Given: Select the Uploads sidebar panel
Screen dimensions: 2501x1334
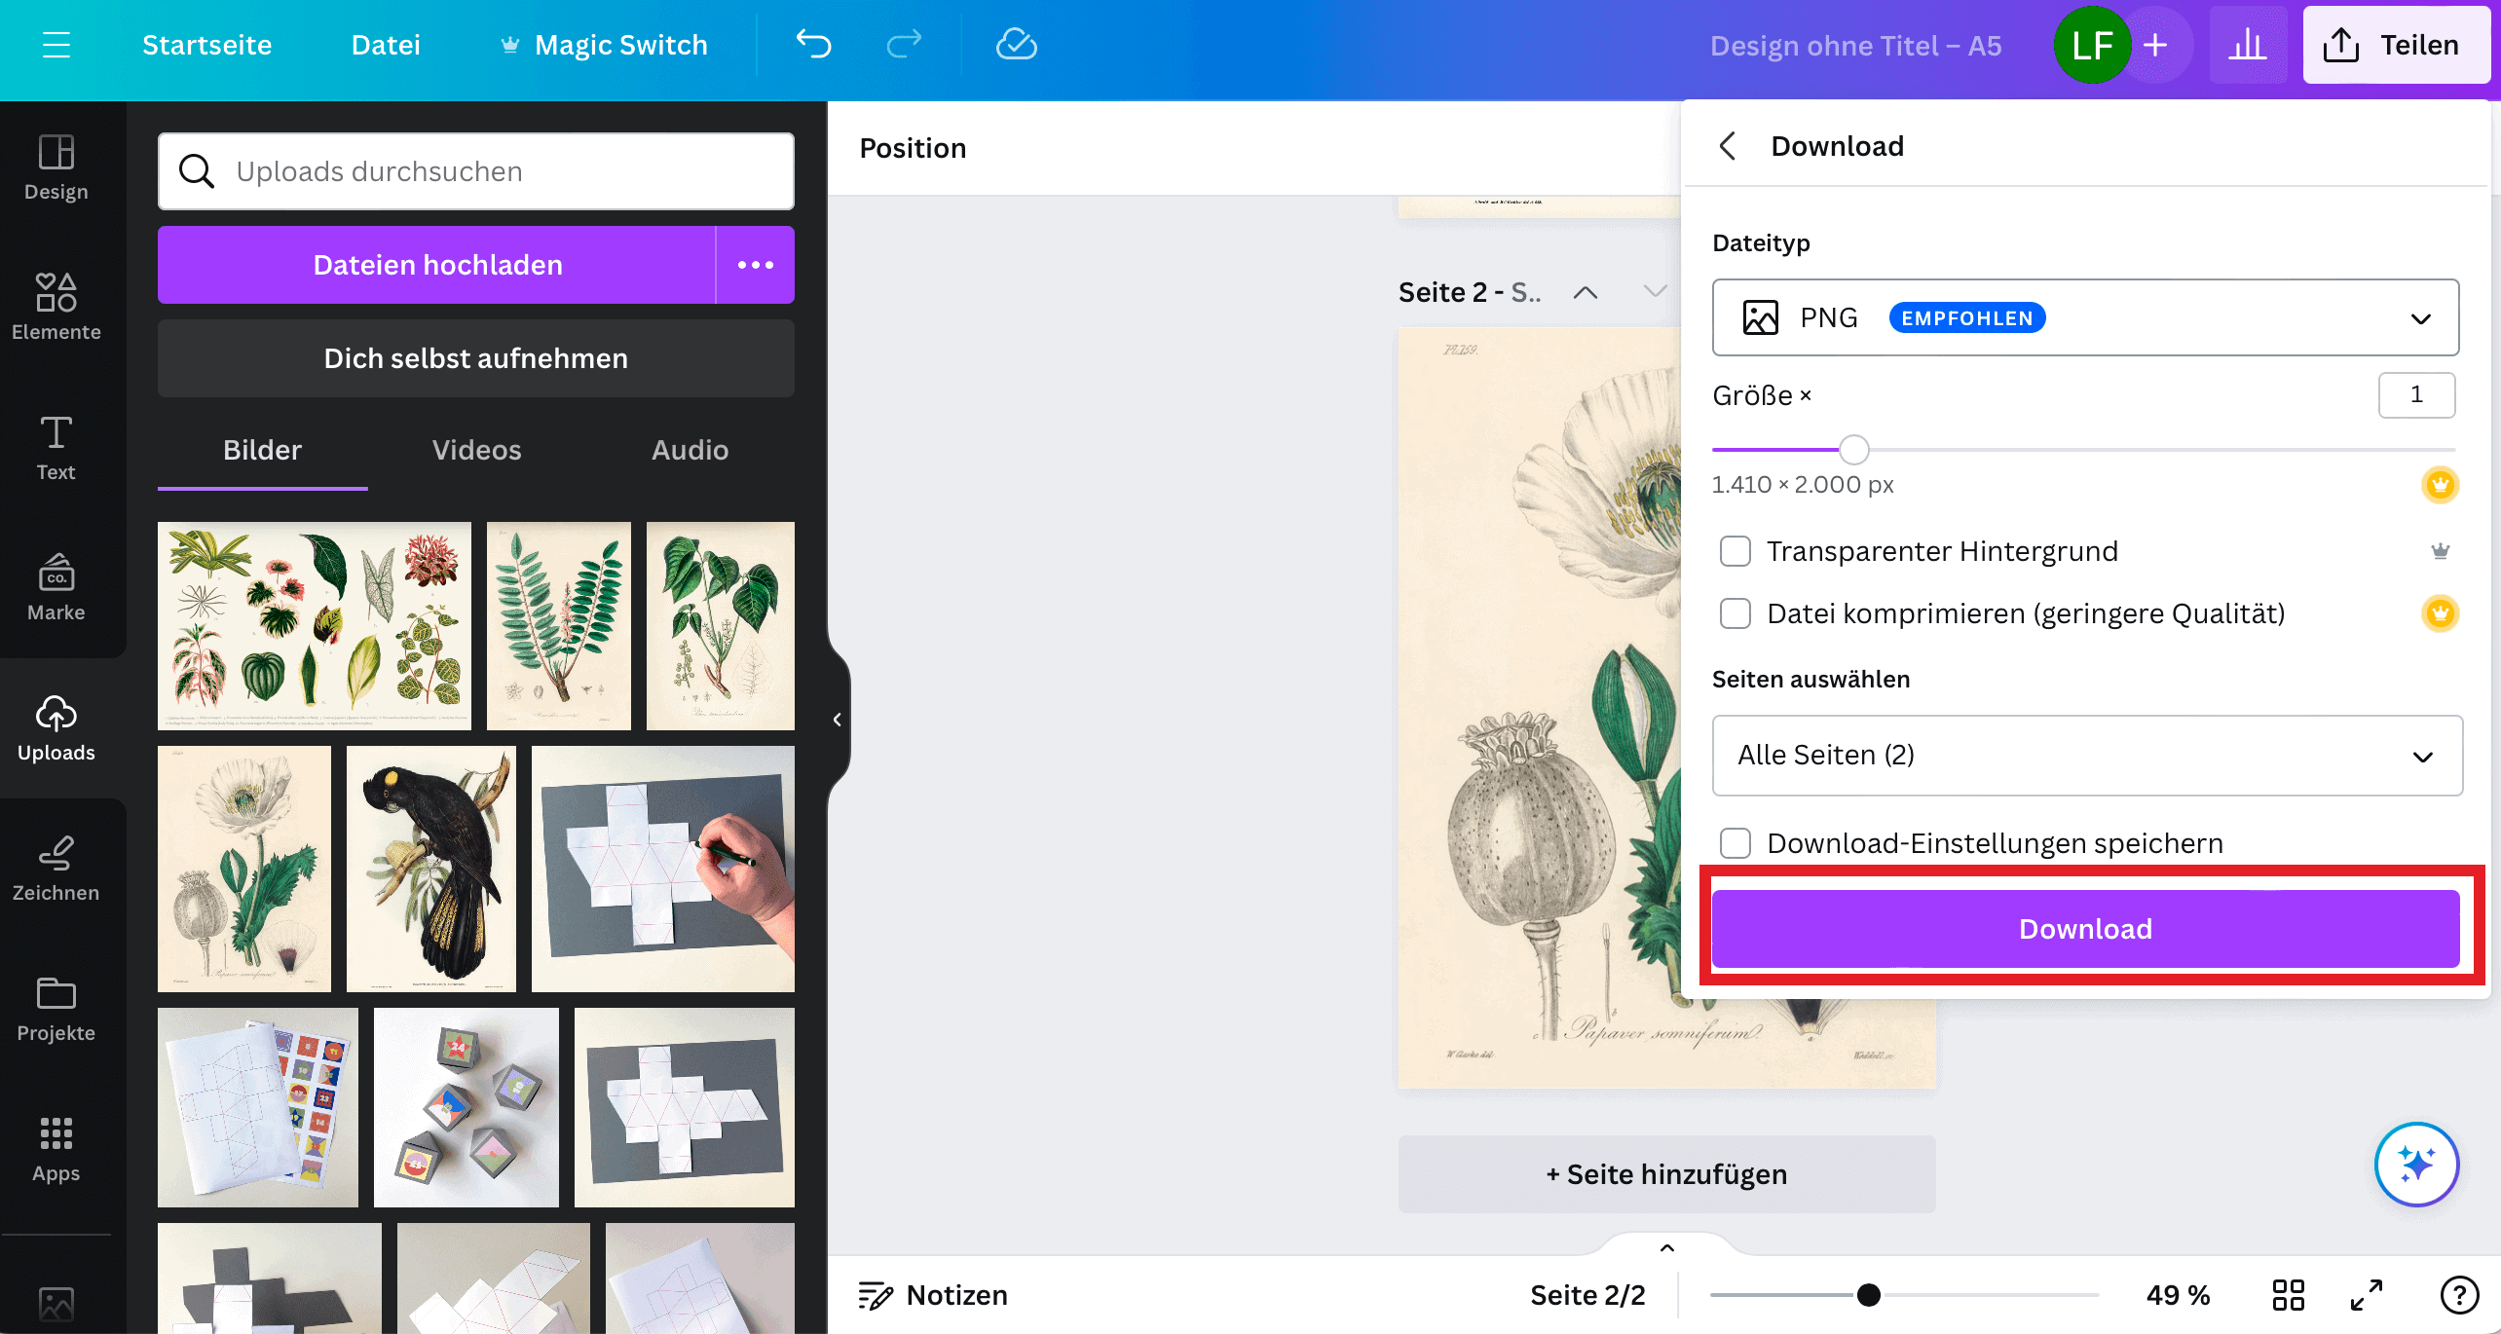Looking at the screenshot, I should click(56, 728).
